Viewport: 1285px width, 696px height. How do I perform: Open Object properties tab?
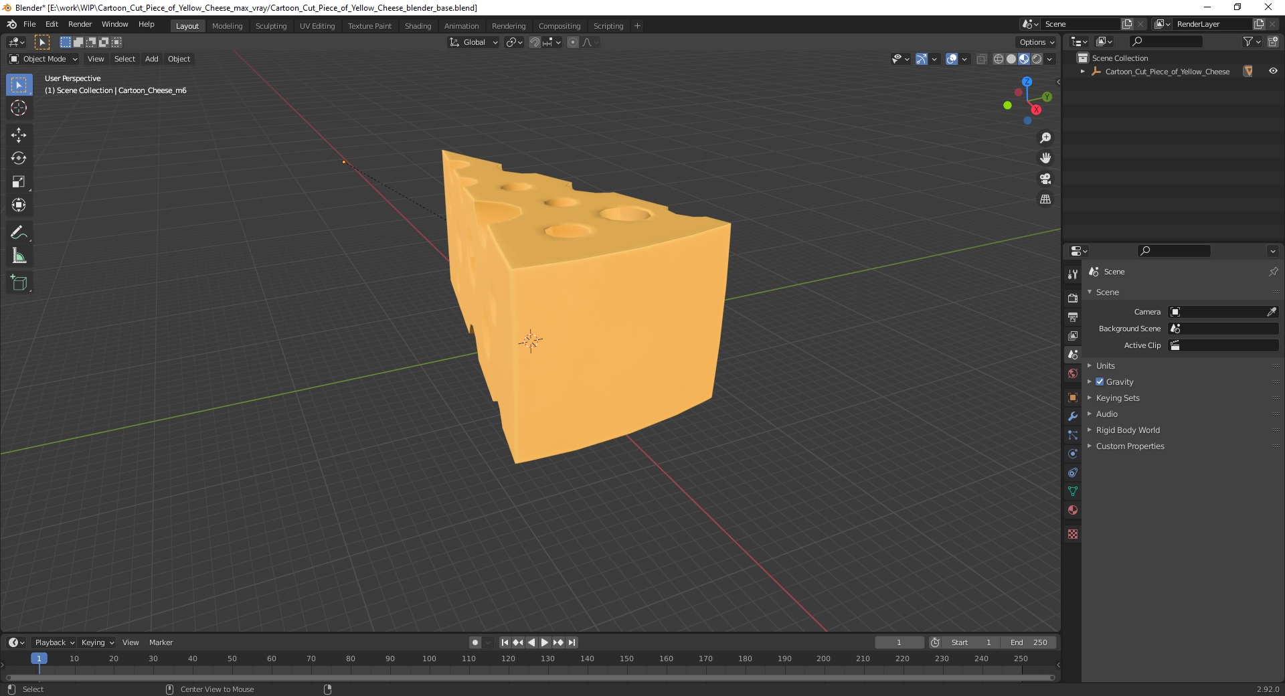point(1073,398)
